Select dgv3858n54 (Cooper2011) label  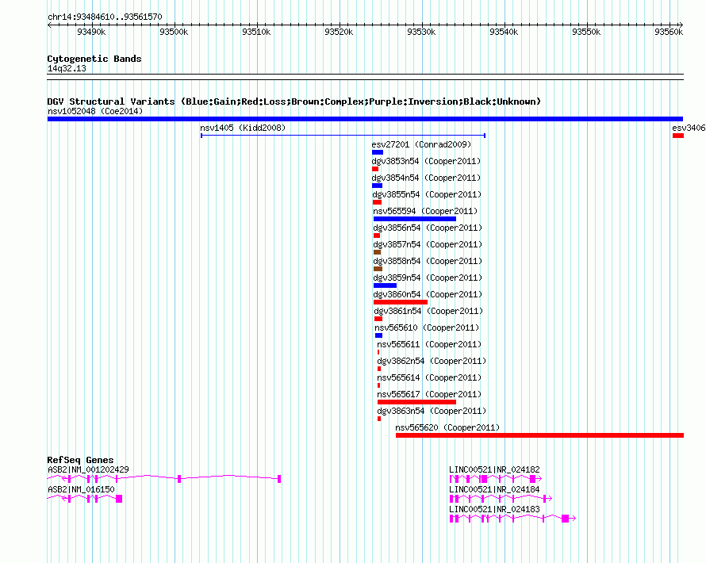428,261
